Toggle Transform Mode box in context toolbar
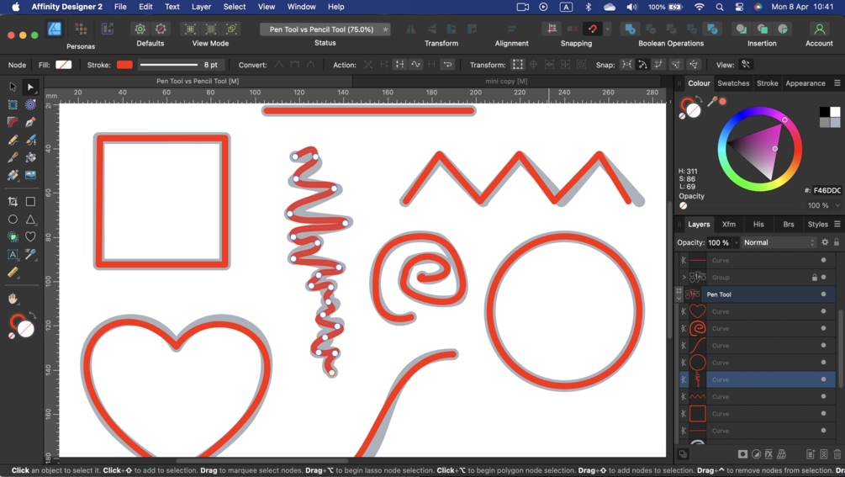 tap(517, 65)
